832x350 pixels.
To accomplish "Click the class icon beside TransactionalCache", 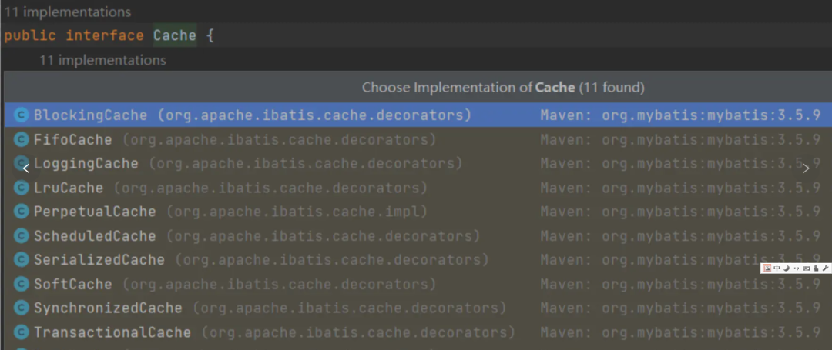I will point(22,332).
